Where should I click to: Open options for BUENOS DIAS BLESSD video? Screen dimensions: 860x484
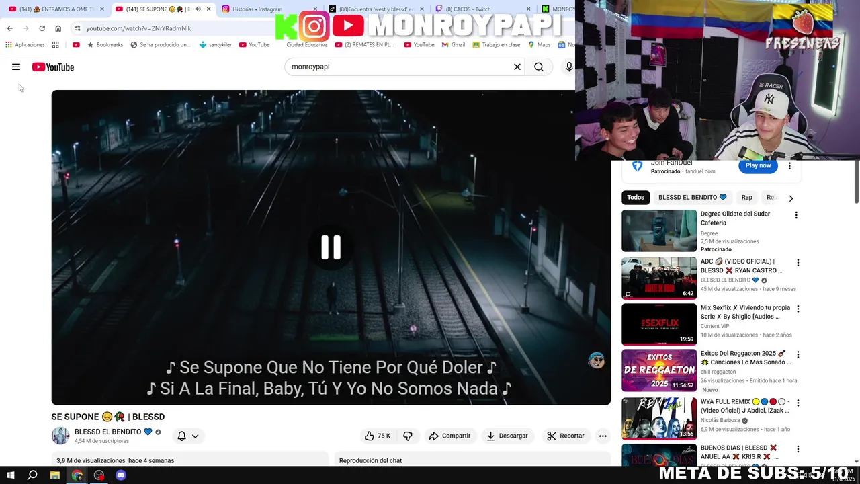coord(798,449)
